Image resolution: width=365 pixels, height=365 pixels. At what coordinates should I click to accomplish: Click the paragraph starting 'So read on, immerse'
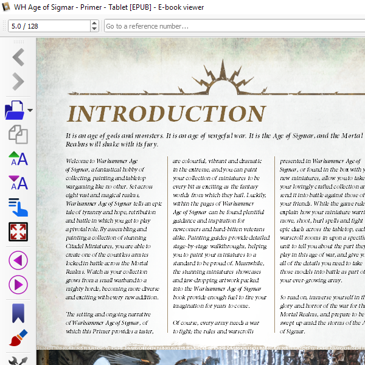(322, 315)
